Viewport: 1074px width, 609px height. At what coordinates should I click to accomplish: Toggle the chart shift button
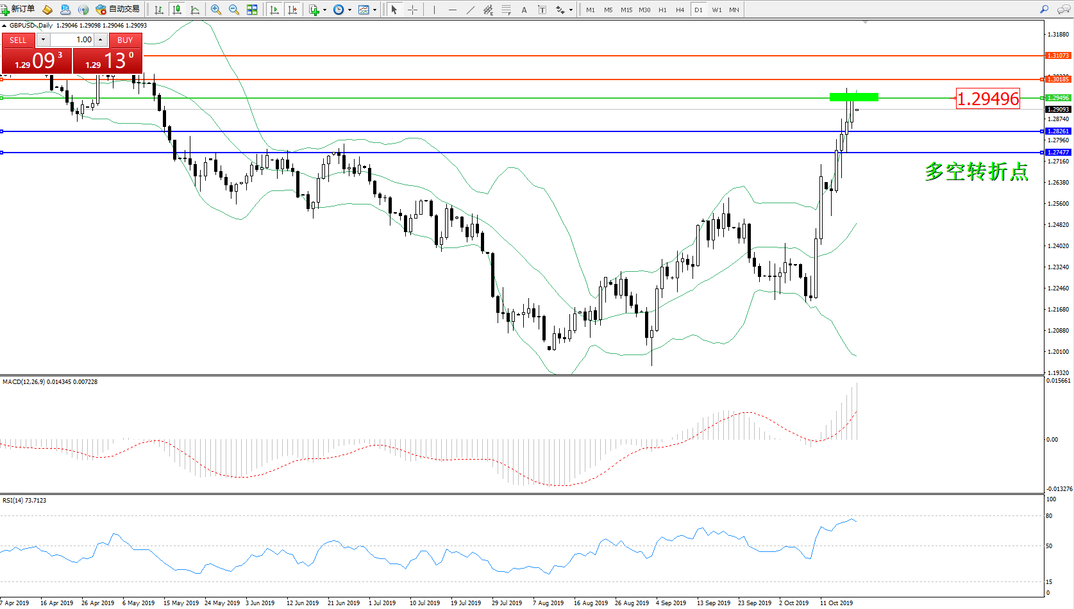coord(292,10)
